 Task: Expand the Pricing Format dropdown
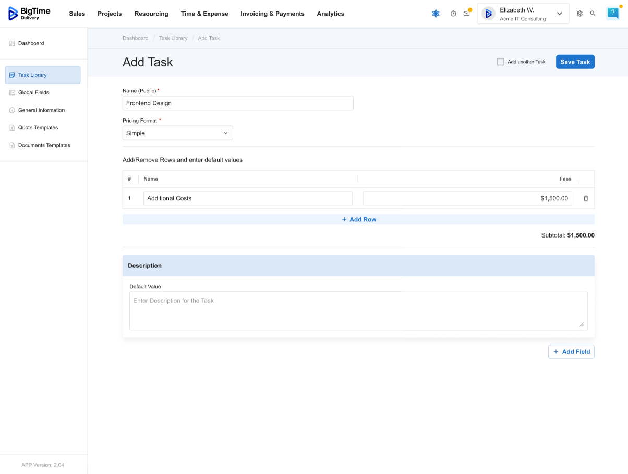click(177, 133)
